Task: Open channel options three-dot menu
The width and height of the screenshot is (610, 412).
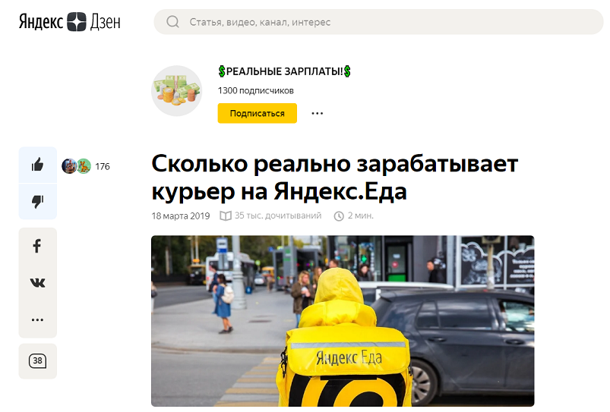Action: (x=317, y=113)
